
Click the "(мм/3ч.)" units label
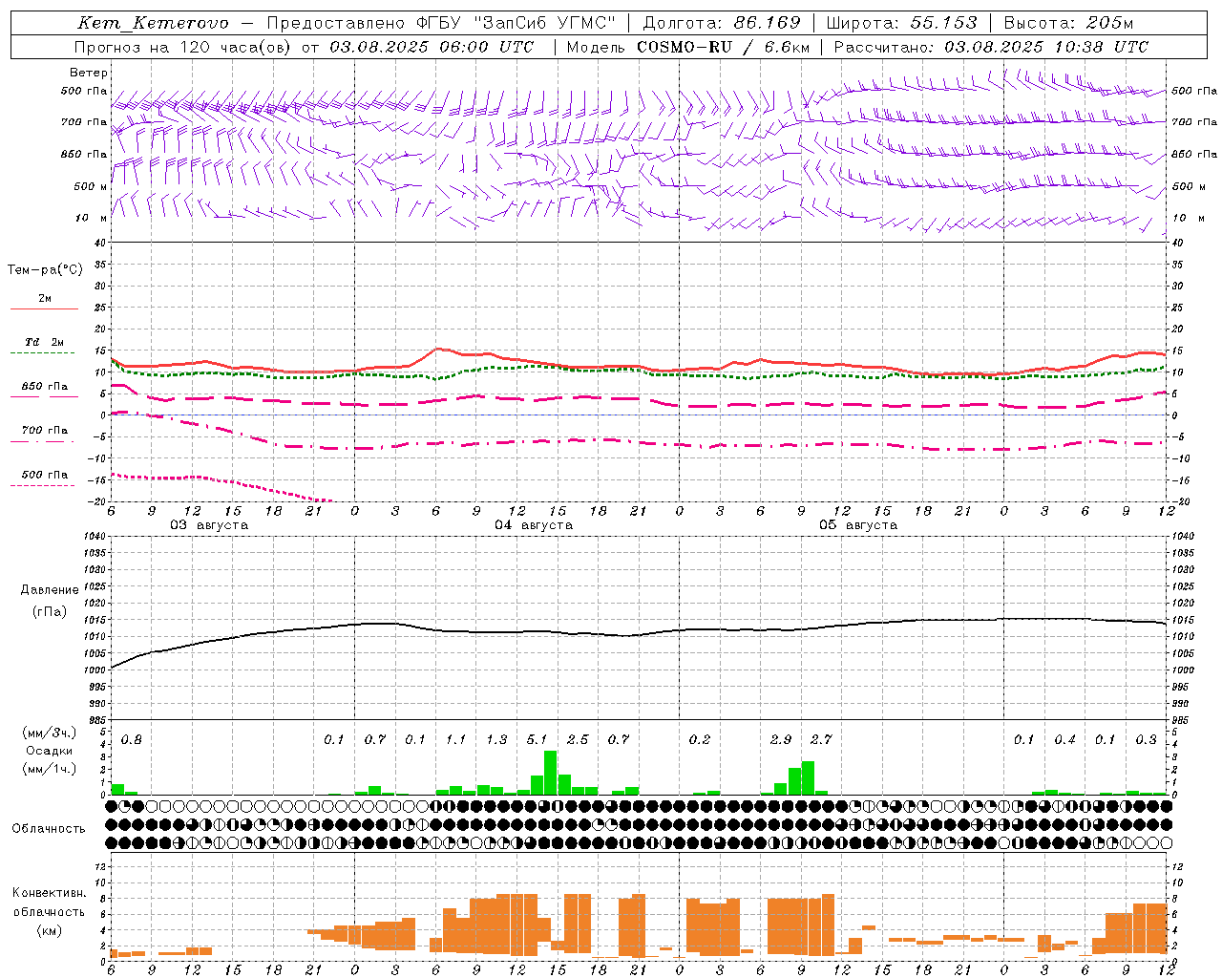(x=50, y=733)
